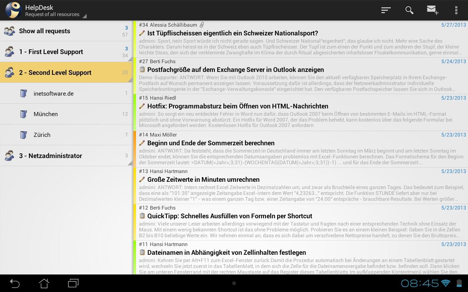The image size is (468, 292).
Task: Open the overflow menu
Action: point(456,10)
